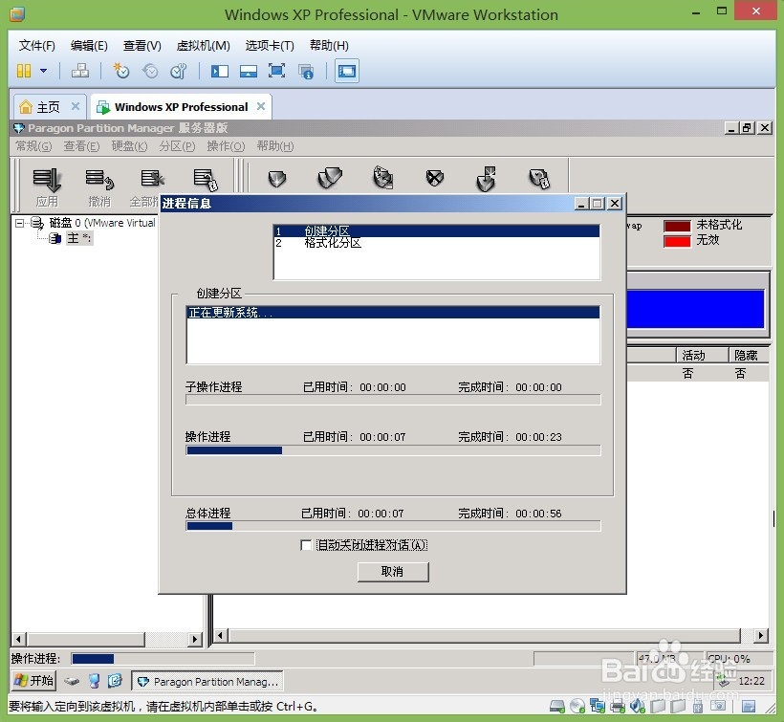Viewport: 784px width, 722px height.
Task: Collapse the 磁盘 0 tree node
Action: coord(19,223)
